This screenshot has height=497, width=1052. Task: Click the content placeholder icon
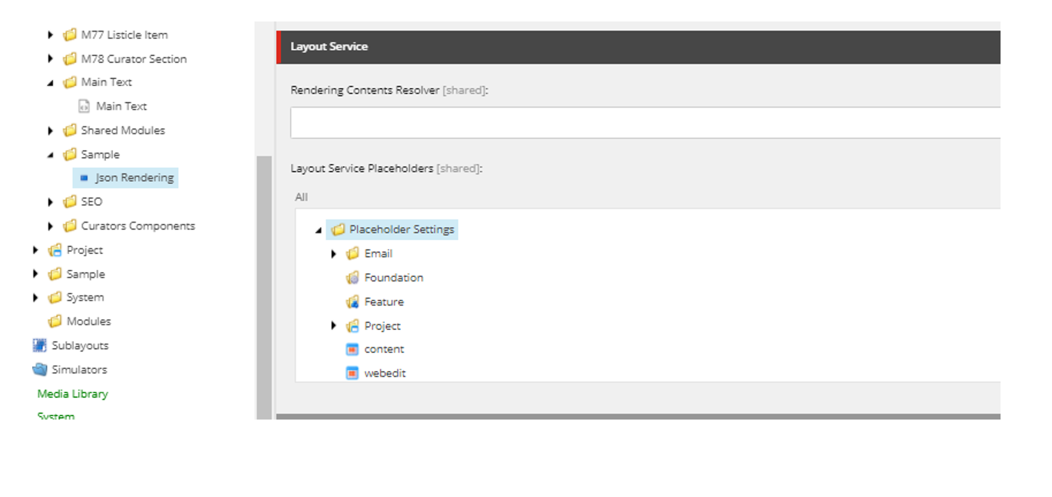pos(352,349)
